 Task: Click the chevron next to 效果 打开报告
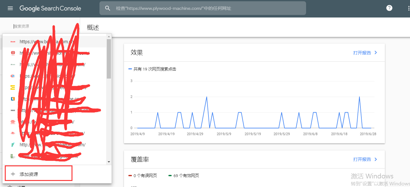click(x=375, y=53)
